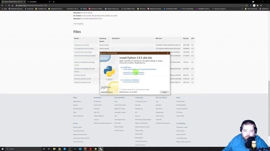Open the VS Code taskbar icon
Image resolution: width=270 pixels, height=151 pixels.
pyautogui.click(x=80, y=149)
